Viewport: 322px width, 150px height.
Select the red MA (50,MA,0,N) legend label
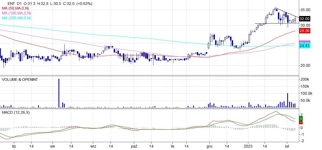[x=16, y=8]
